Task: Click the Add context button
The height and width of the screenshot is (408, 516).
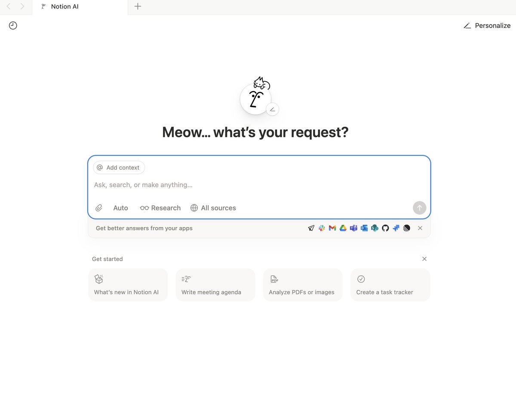Action: 119,167
